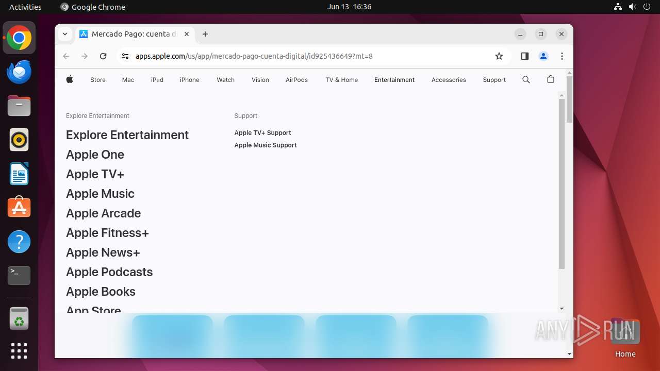Open the Vision menu item
Viewport: 660px width, 371px height.
260,80
